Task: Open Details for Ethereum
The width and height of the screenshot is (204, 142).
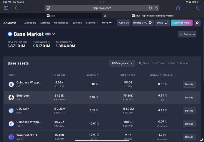Action: point(189,98)
